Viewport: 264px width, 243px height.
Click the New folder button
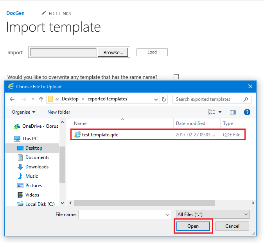coord(59,112)
